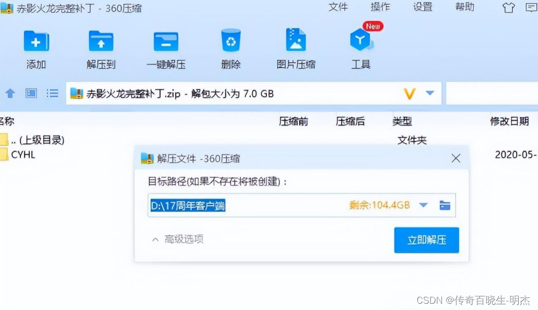Click the 一键解压 (One-click extract) icon
The image size is (538, 310).
click(x=166, y=41)
